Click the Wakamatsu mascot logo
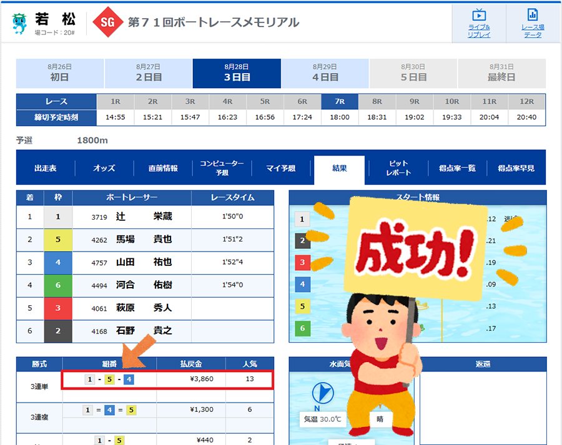The height and width of the screenshot is (445, 562). pyautogui.click(x=19, y=24)
